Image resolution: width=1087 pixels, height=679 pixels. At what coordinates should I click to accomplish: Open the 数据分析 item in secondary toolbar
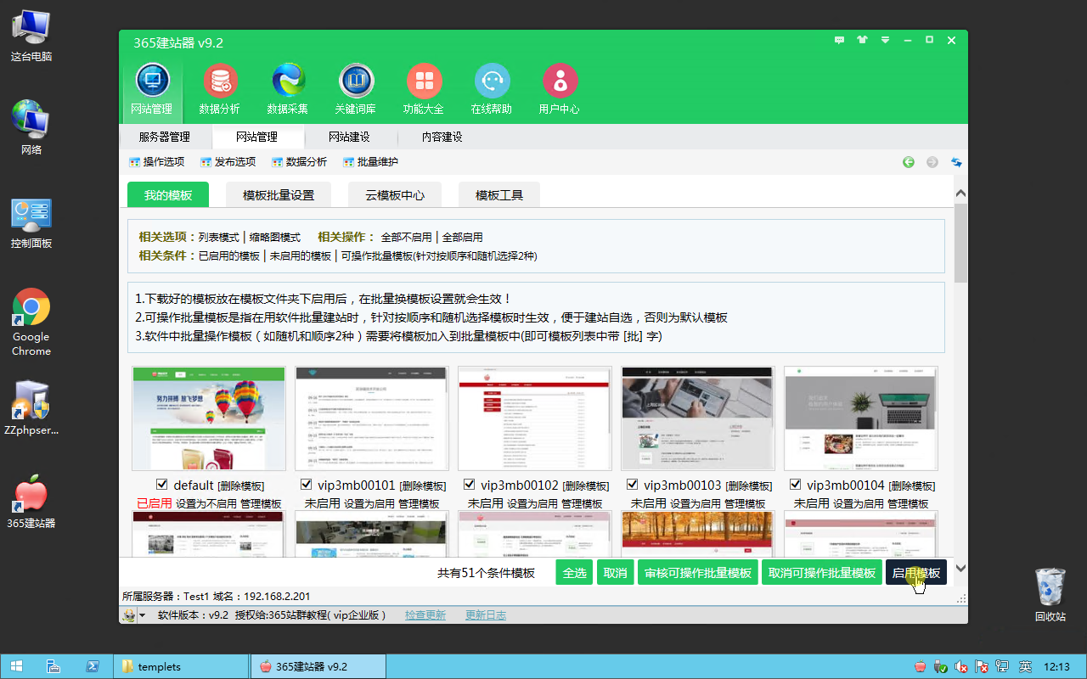pos(299,161)
